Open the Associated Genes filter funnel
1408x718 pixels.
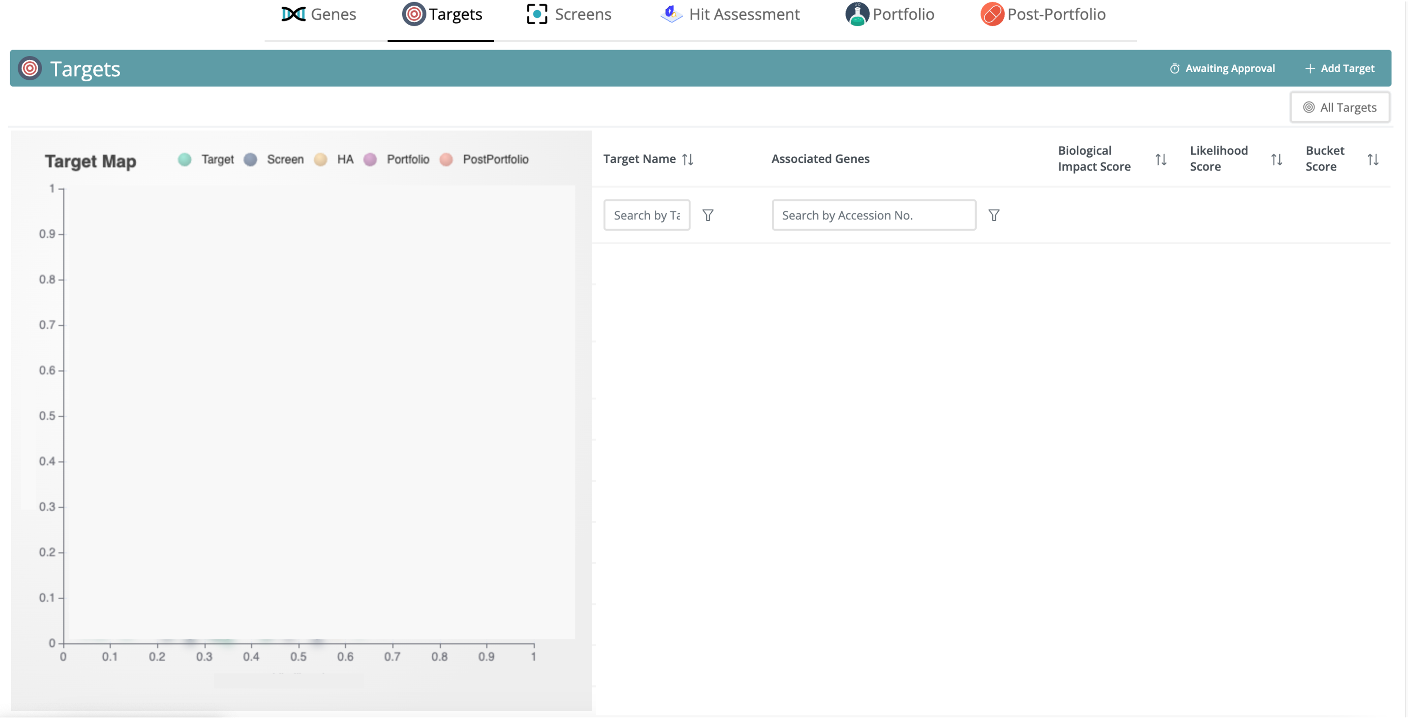pos(994,215)
